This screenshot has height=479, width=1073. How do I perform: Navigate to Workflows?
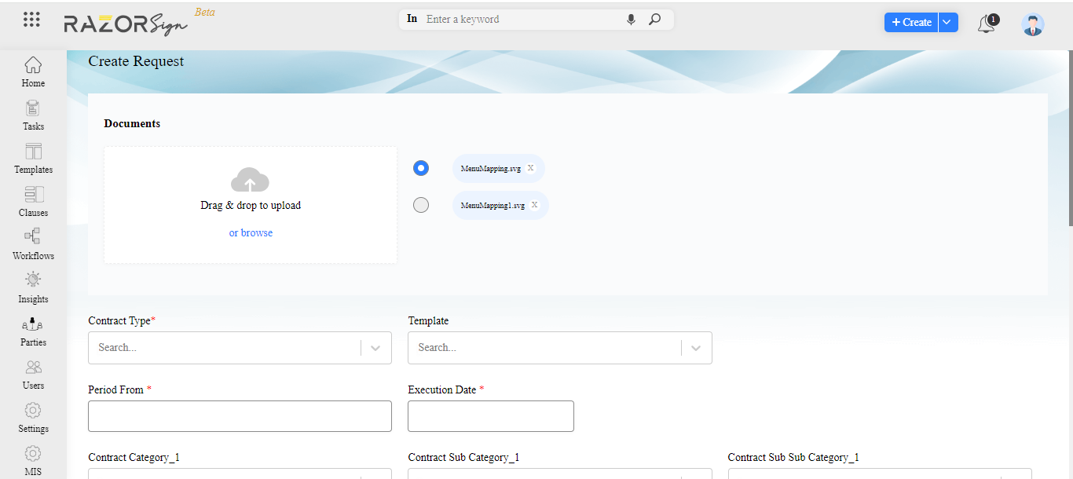coord(32,243)
